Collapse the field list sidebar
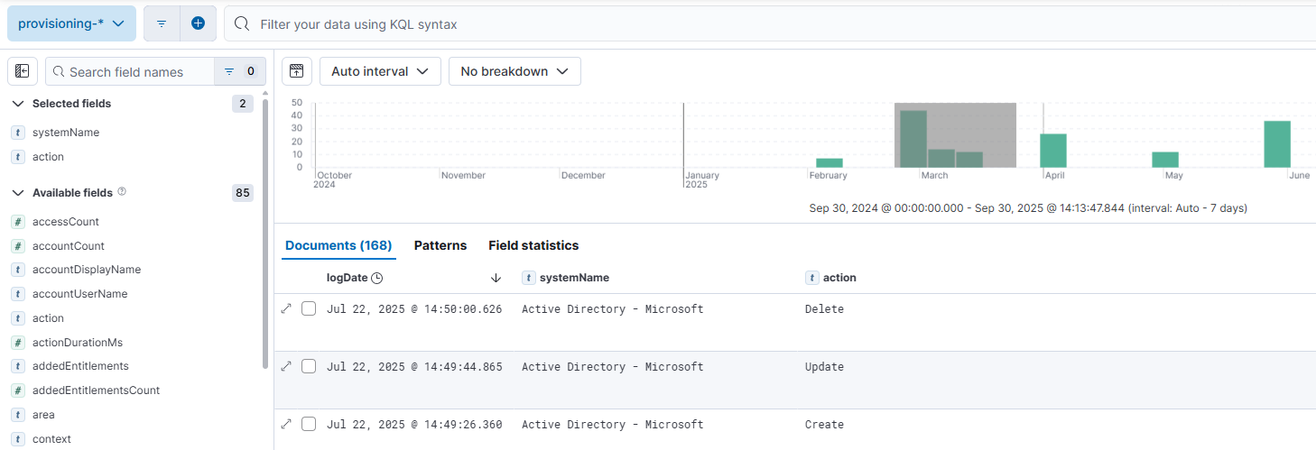Viewport: 1316px width, 450px height. point(23,71)
